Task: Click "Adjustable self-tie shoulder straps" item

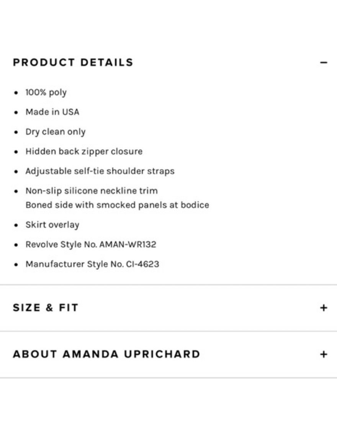Action: (100, 171)
